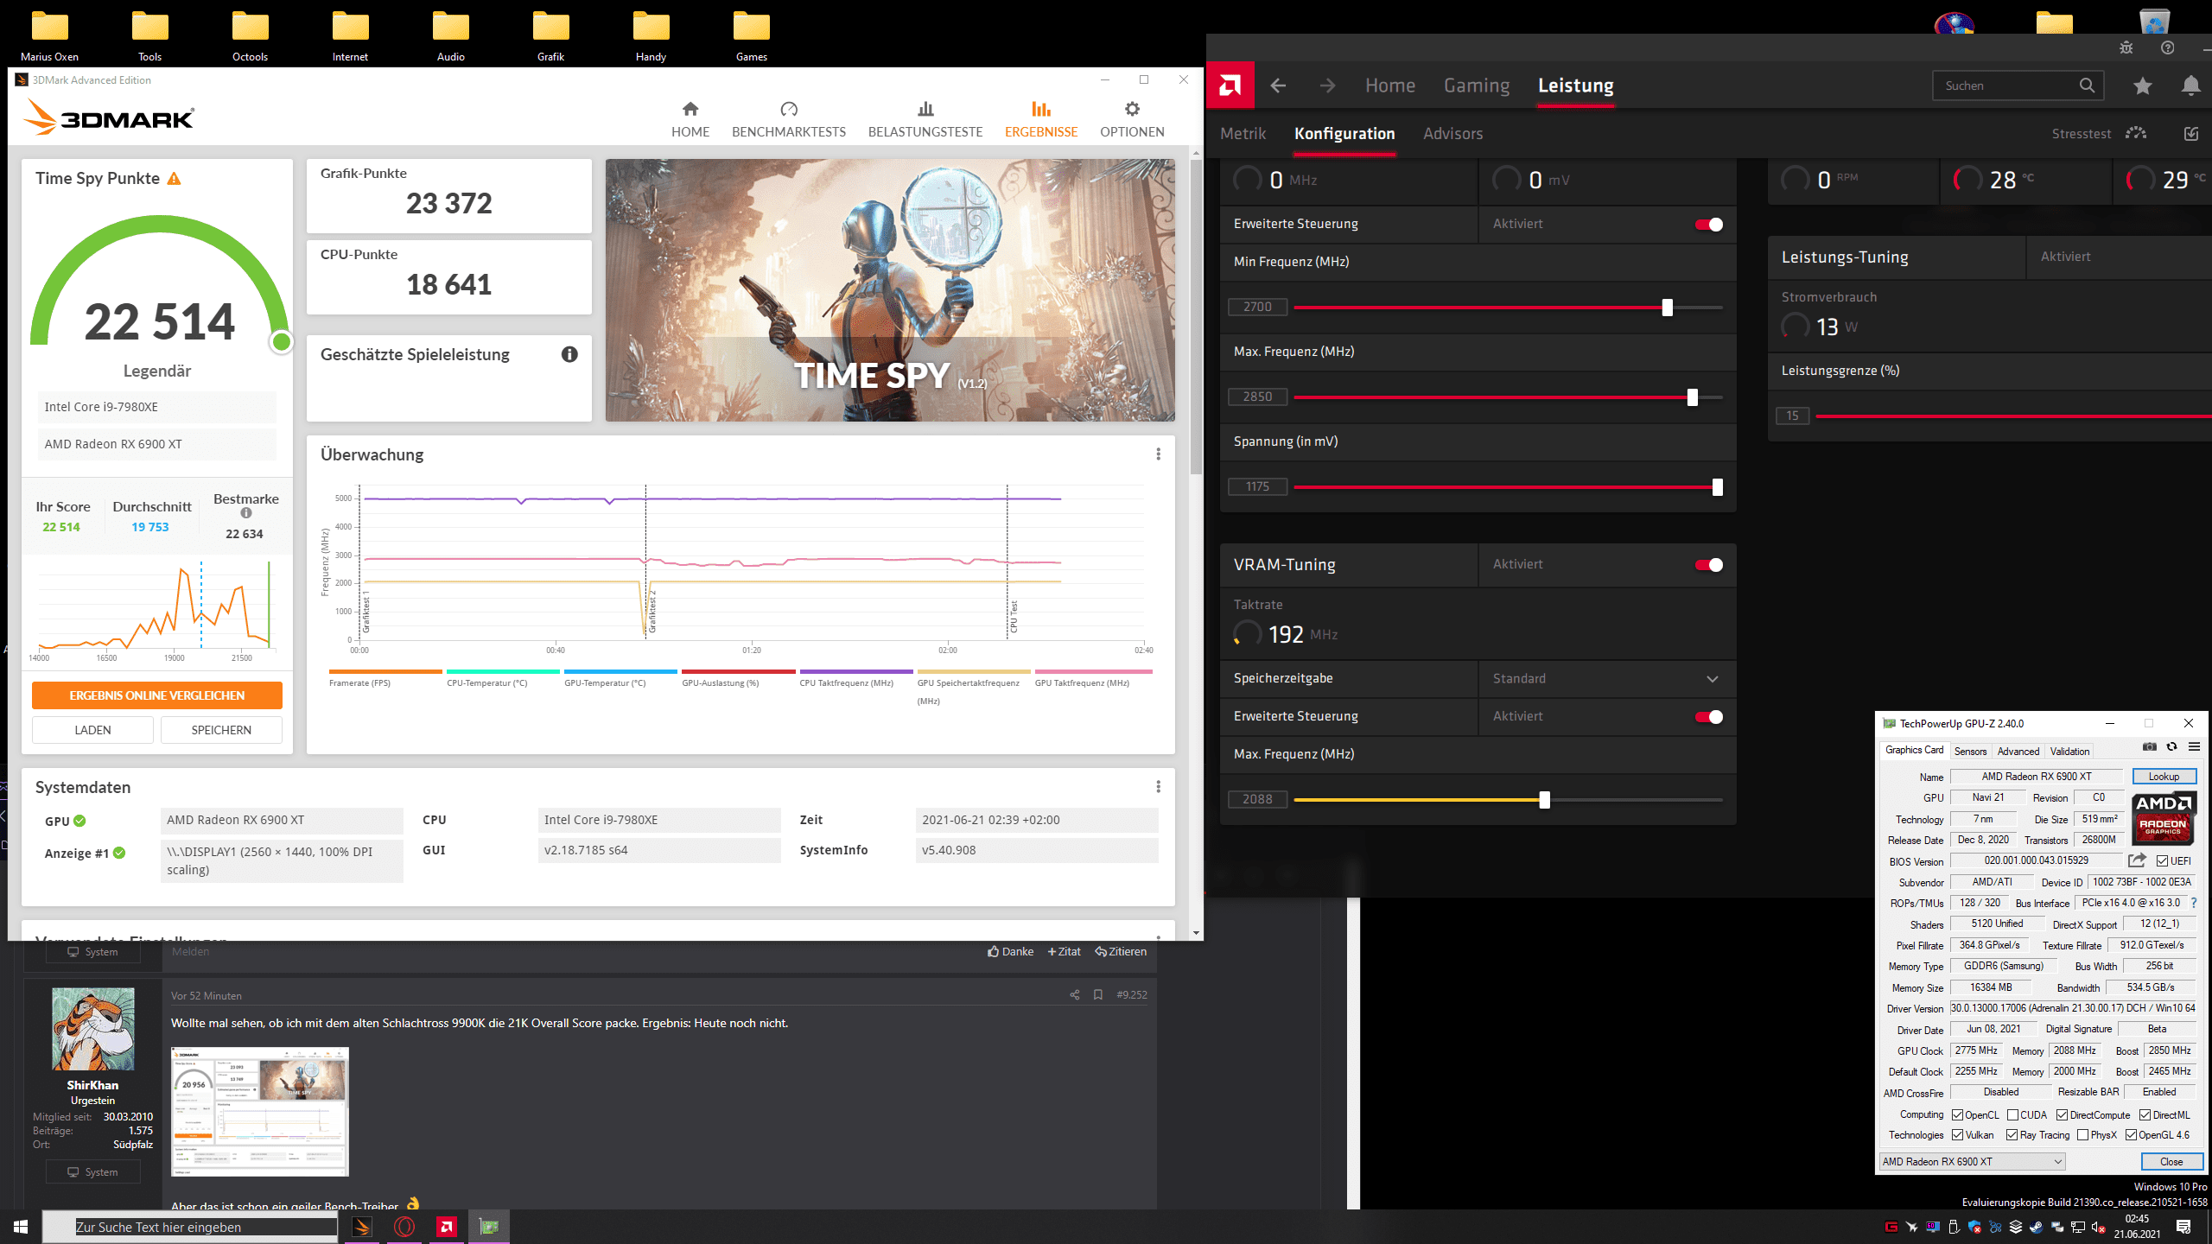
Task: Click VRAM Max. Frequenz slider handle
Action: [x=1544, y=800]
